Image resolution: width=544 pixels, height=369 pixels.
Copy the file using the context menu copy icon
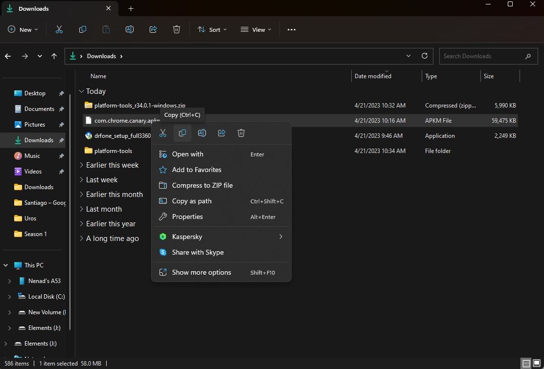(x=182, y=132)
